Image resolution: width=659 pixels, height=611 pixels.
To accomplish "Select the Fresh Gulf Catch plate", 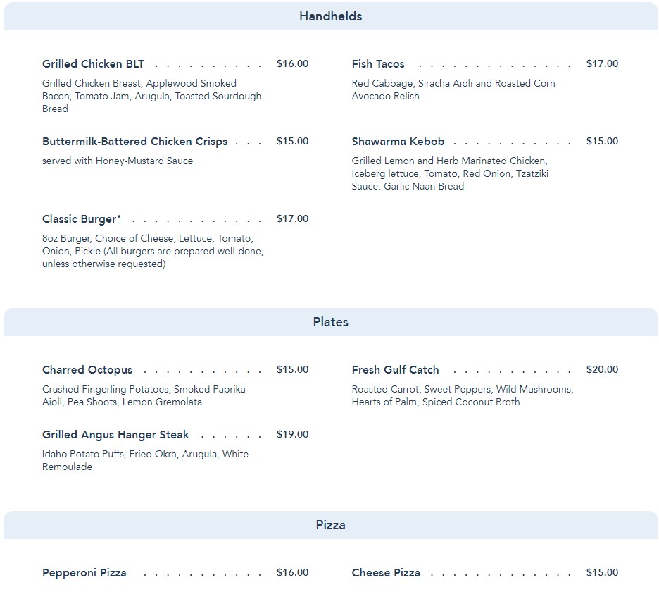I will click(395, 370).
